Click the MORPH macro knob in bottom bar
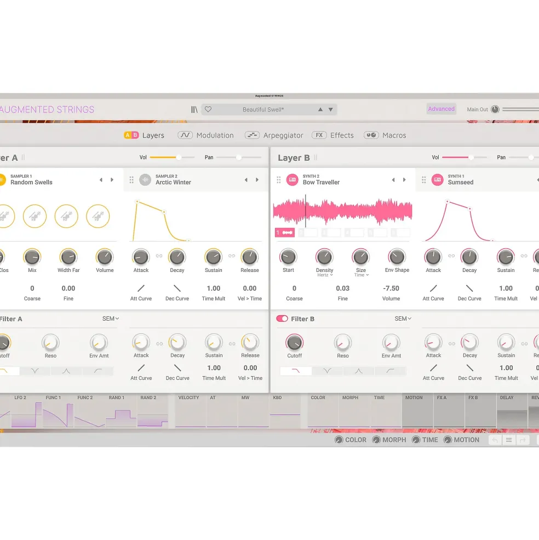The height and width of the screenshot is (540, 539). pos(376,440)
